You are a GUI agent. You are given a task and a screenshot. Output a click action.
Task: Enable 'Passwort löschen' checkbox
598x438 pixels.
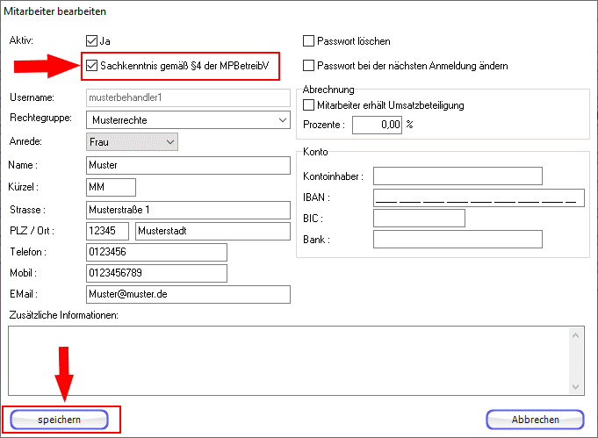click(x=308, y=40)
